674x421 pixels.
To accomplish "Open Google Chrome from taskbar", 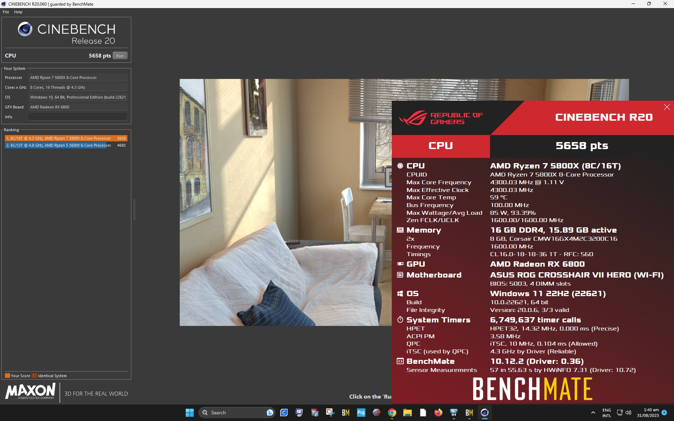I will 392,413.
